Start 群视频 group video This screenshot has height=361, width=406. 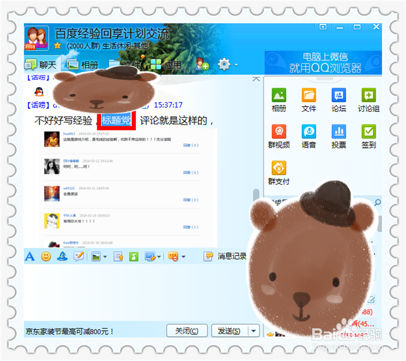tap(279, 136)
